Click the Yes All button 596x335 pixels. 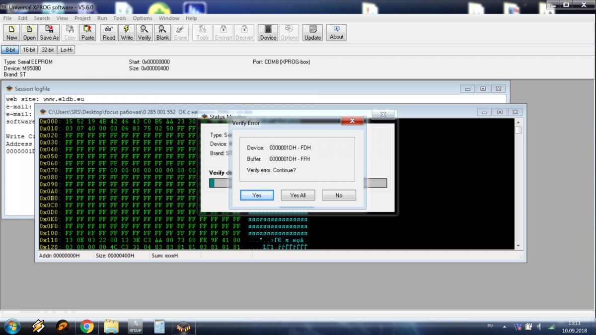coord(298,195)
